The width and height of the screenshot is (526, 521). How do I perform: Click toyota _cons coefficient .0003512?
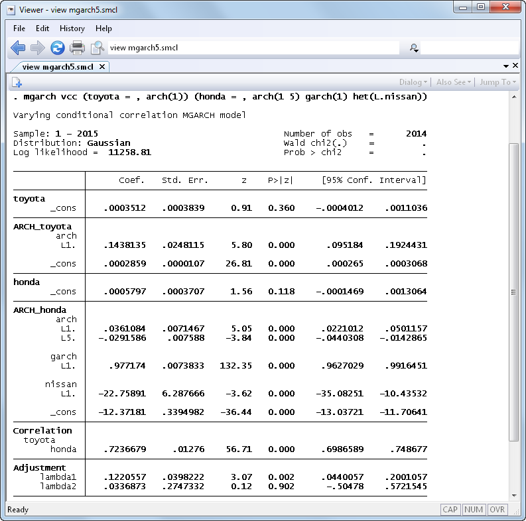pos(125,208)
